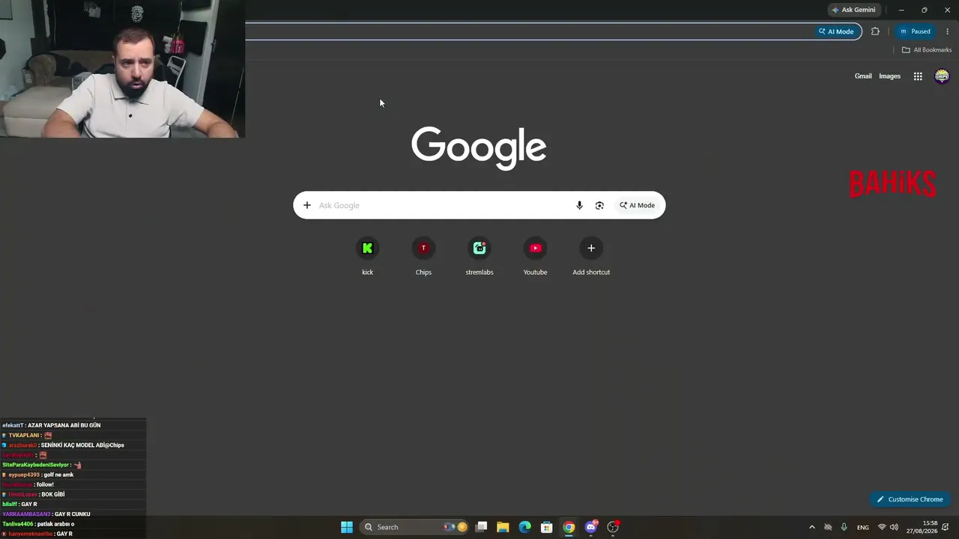Open Chrome's three-dot menu
Viewport: 959px width, 539px height.
pyautogui.click(x=948, y=31)
